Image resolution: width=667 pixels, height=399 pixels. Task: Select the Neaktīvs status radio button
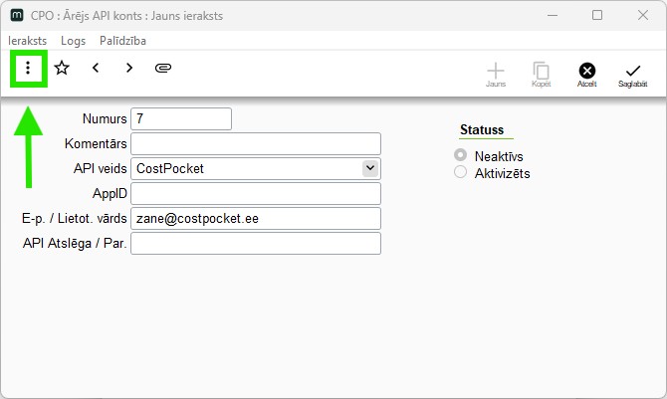coord(460,155)
